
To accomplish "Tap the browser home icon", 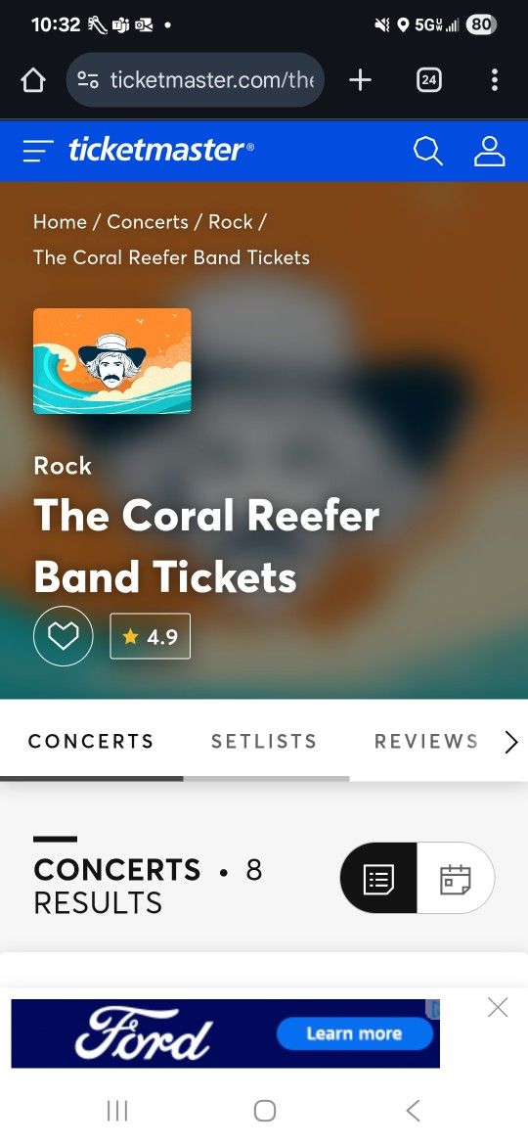I will [33, 80].
